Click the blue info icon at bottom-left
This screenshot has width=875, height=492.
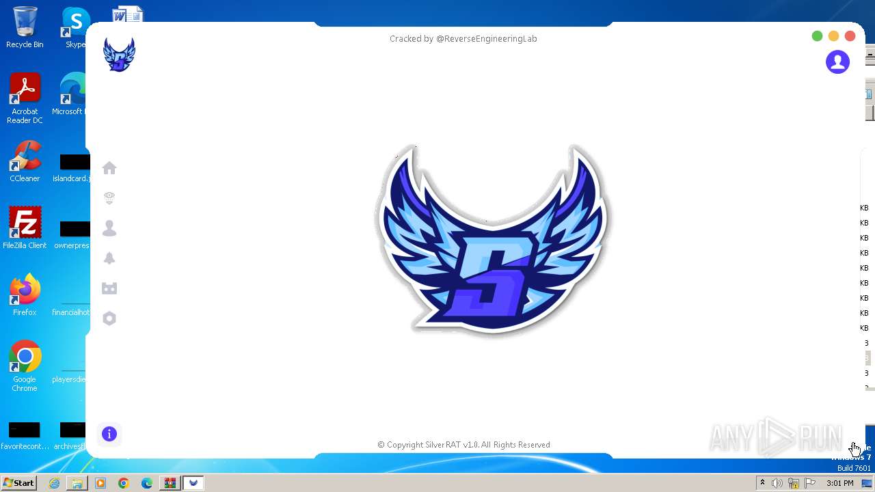109,434
